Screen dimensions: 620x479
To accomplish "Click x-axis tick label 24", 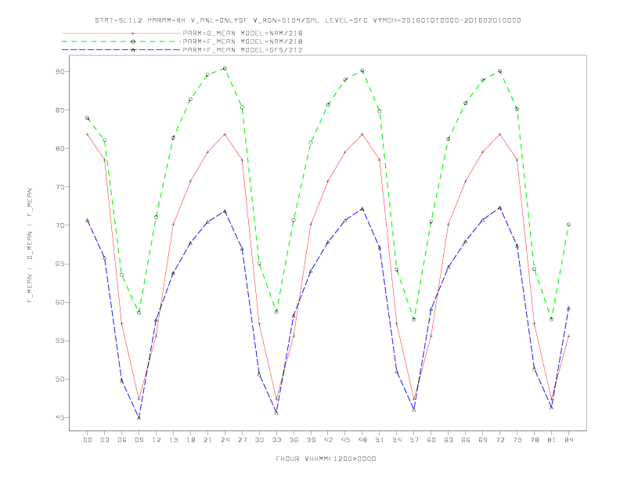I will tap(225, 440).
